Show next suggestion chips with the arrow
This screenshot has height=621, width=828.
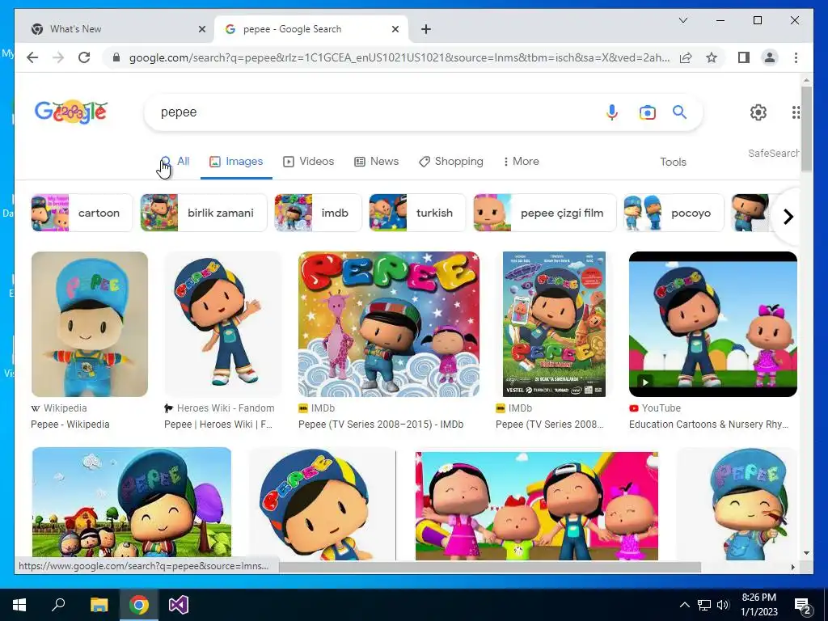click(x=788, y=217)
